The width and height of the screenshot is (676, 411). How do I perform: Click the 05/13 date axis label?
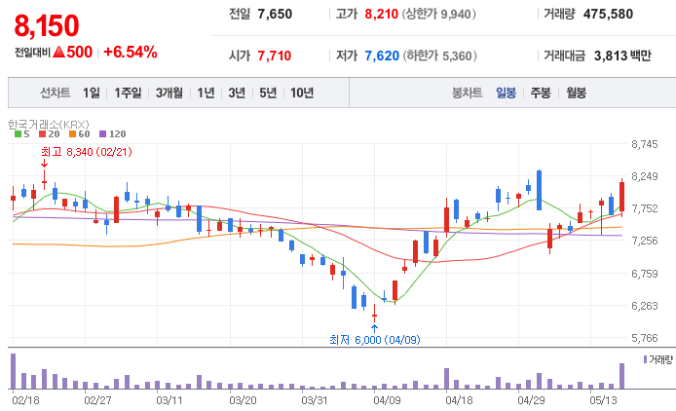tap(603, 400)
